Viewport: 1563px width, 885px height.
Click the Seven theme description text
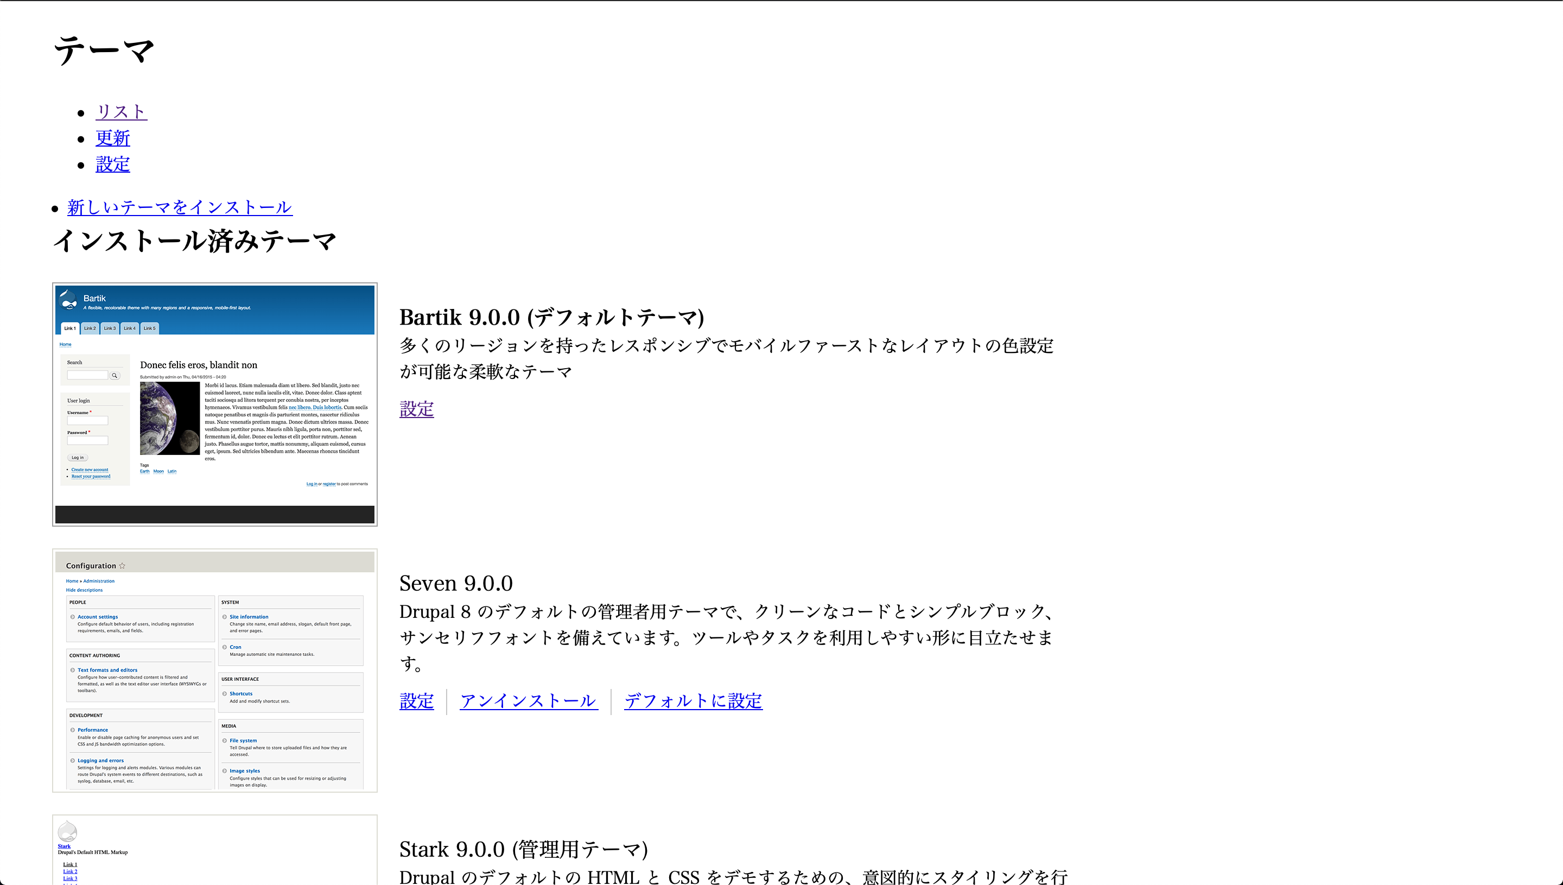coord(727,637)
